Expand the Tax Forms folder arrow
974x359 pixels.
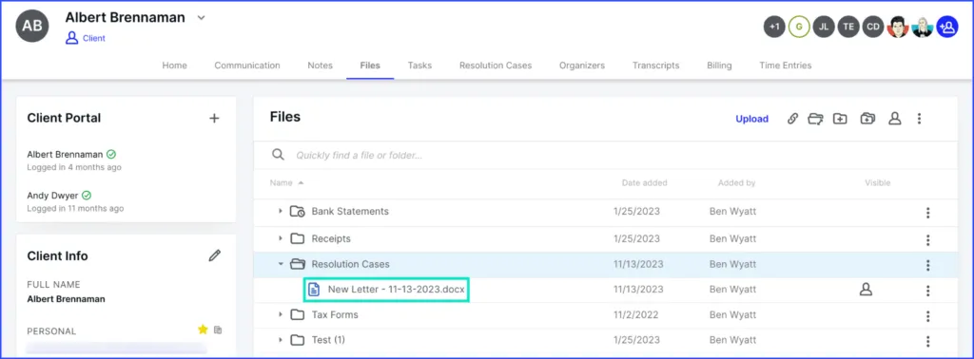click(x=281, y=314)
